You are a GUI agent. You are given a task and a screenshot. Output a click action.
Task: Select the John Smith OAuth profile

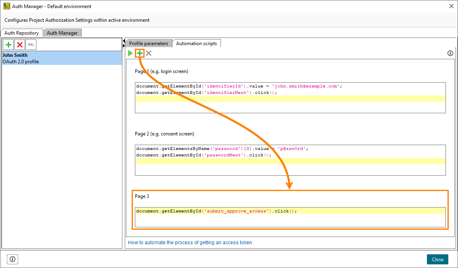pos(61,58)
